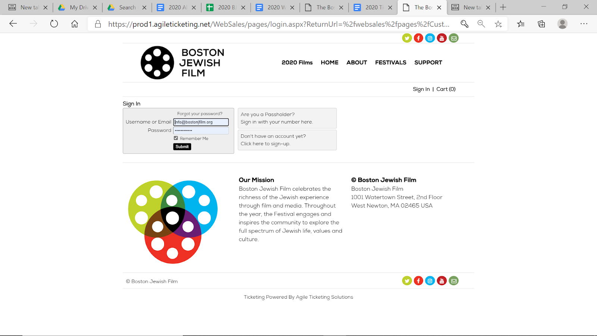
Task: Open a new browser tab with plus button
Action: pyautogui.click(x=503, y=7)
